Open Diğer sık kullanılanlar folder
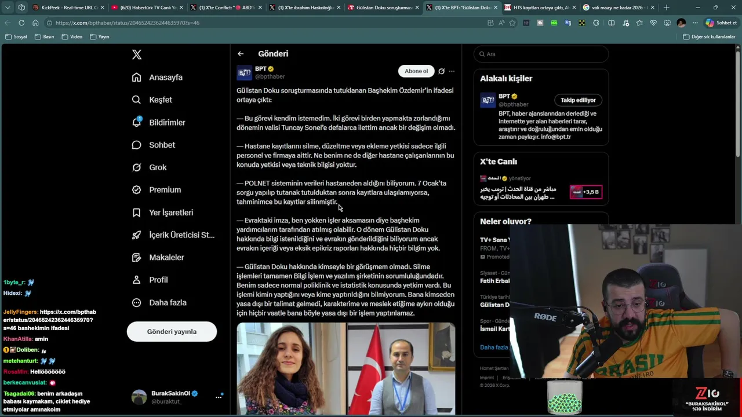The width and height of the screenshot is (742, 417). 710,36
